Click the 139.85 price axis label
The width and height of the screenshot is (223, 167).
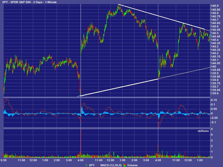click(x=216, y=77)
